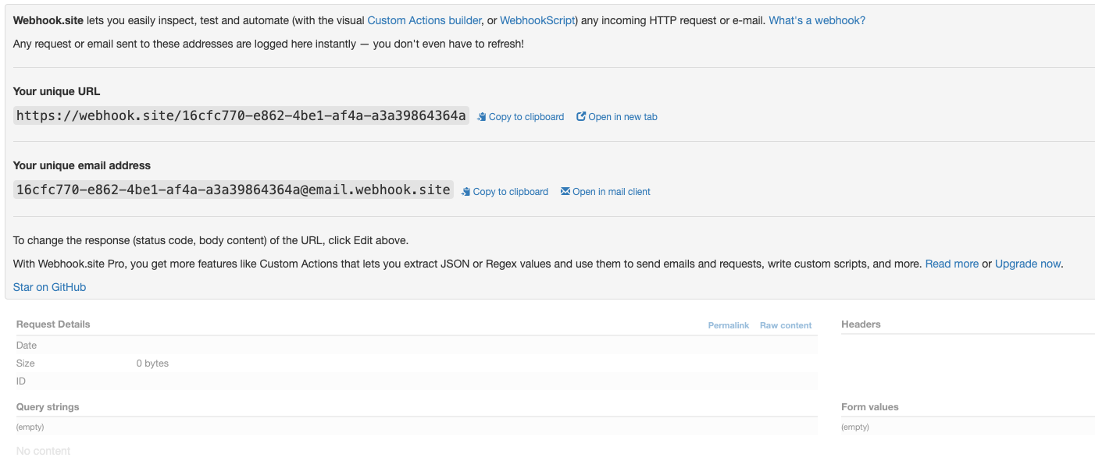Select the unique email address text
This screenshot has width=1095, height=468.
233,190
